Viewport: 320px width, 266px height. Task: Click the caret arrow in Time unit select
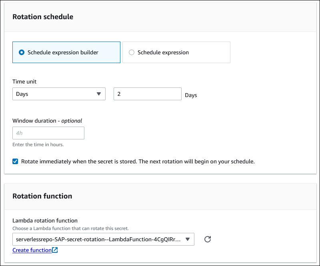[99, 94]
